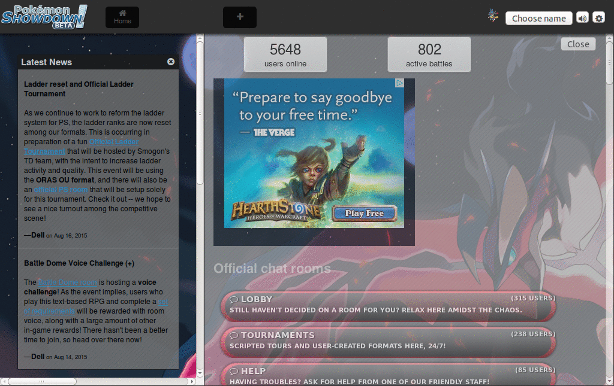Click the (238 USERS) count in Tournaments

coord(533,334)
